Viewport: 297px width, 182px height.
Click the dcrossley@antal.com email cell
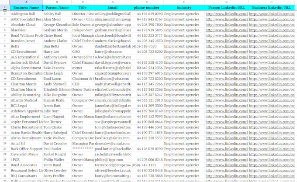tap(113, 144)
